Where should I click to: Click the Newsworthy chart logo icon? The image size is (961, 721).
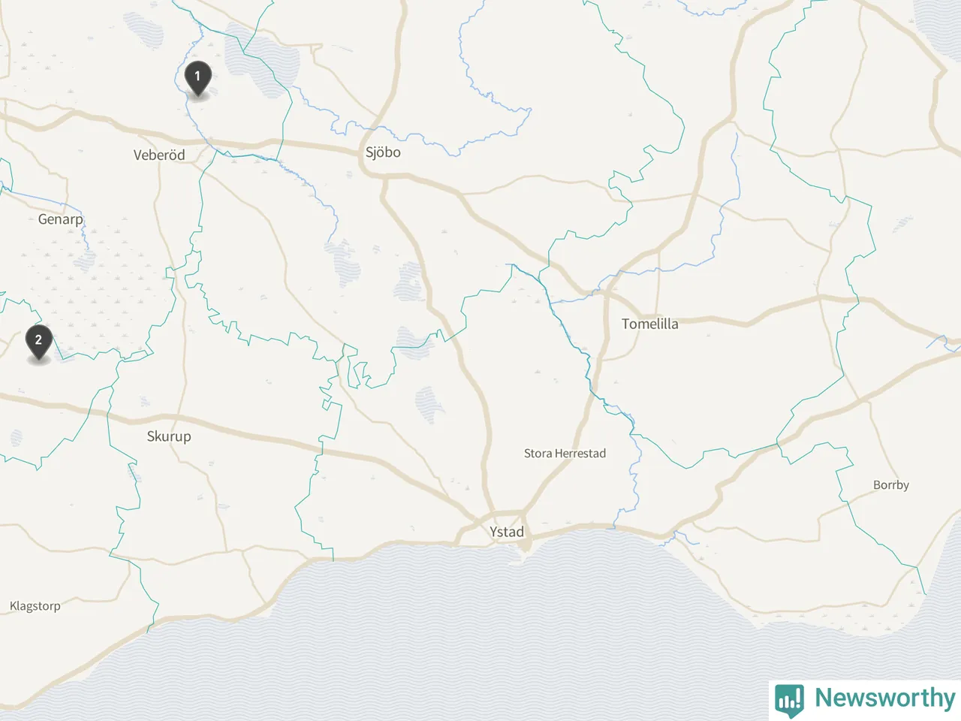pos(789,698)
